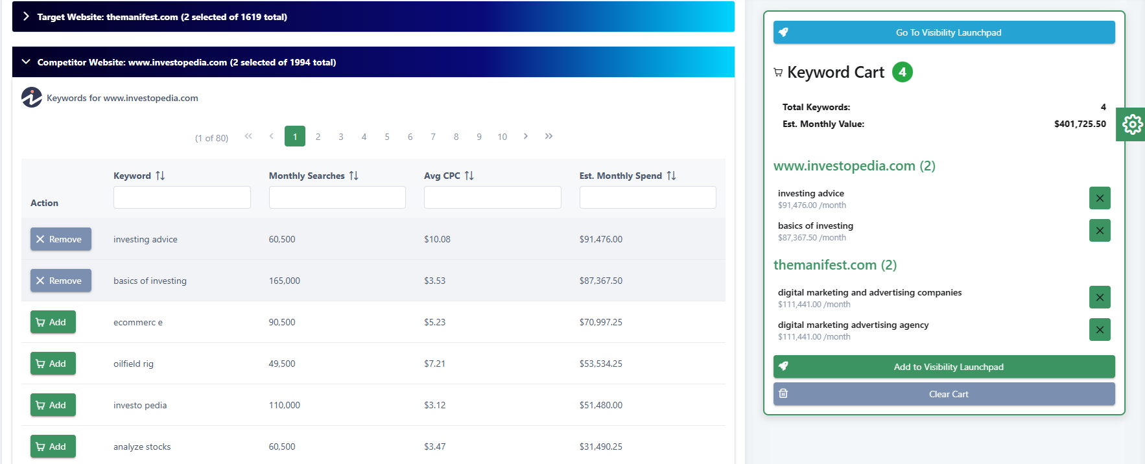Click the $7.21 Avg CPC cell
This screenshot has width=1145, height=464.
coord(435,364)
